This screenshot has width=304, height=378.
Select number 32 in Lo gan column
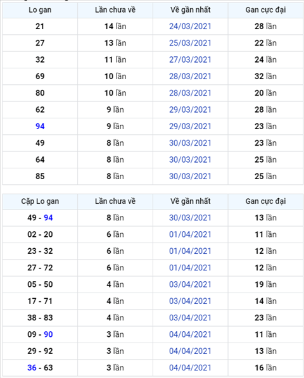[x=40, y=60]
